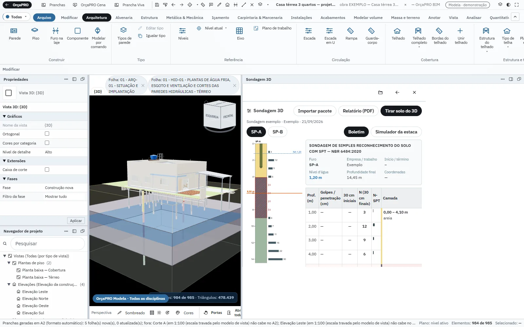The height and width of the screenshot is (327, 524).
Task: Open Tipos de parede
Action: (x=124, y=36)
